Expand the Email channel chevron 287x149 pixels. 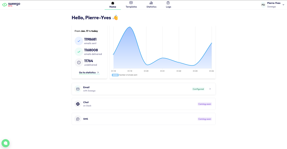[x=210, y=89]
